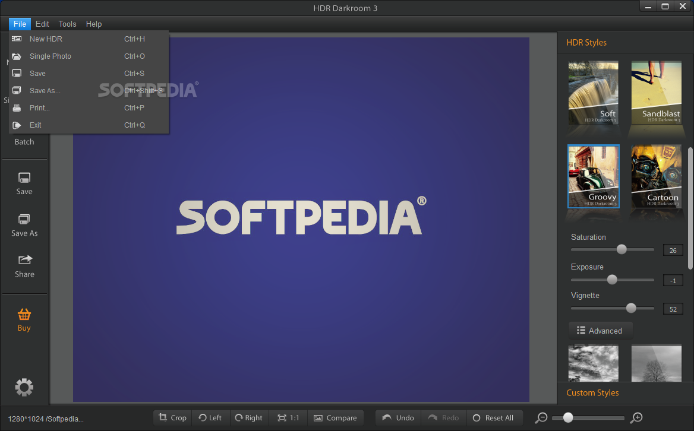Open settings with the gear icon
694x431 pixels.
pyautogui.click(x=24, y=387)
